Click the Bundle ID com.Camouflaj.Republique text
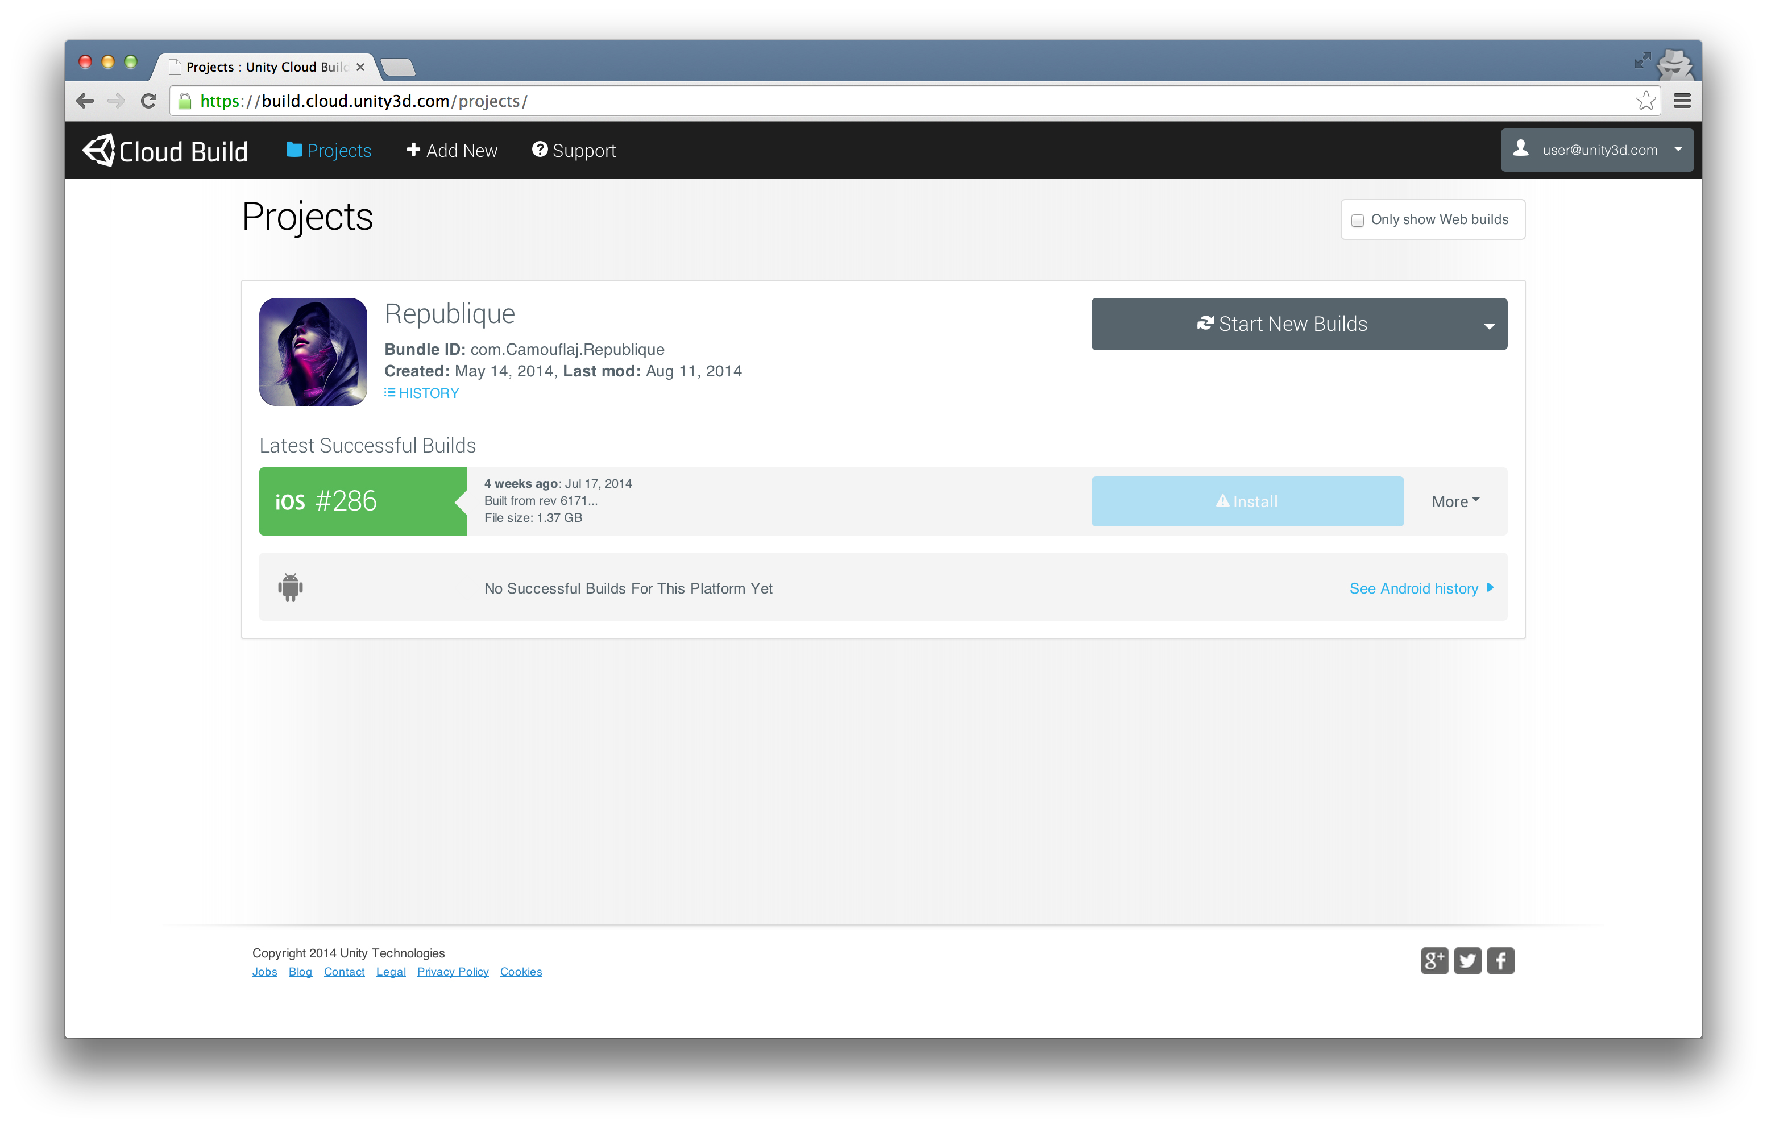Screen dimensions: 1767x1128 click(x=525, y=349)
